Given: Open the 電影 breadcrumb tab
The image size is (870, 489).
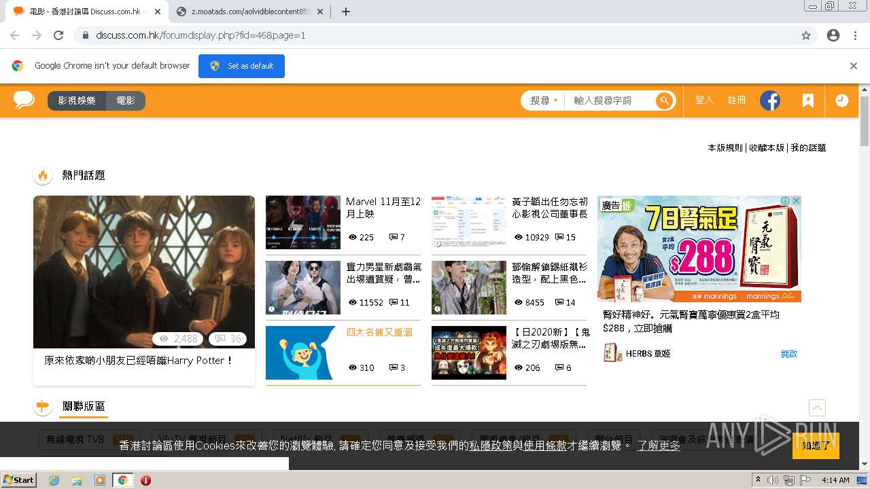Looking at the screenshot, I should point(126,101).
